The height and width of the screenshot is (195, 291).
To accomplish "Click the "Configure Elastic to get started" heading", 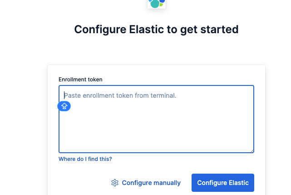I will click(x=156, y=30).
